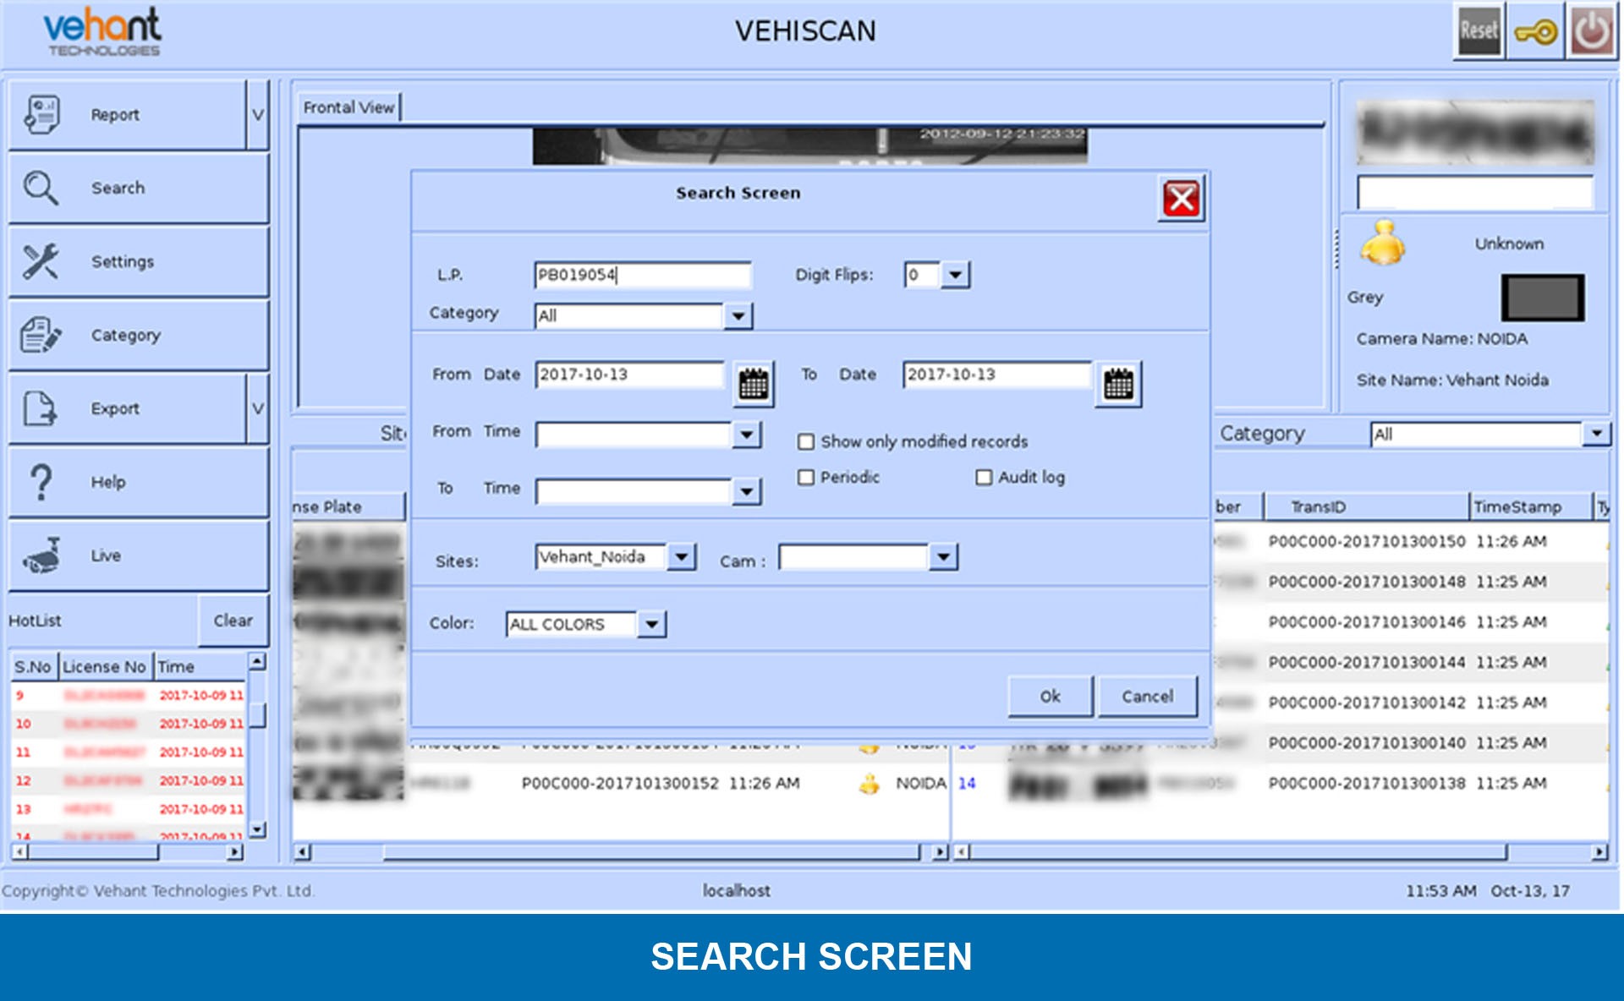Clear the HotList
This screenshot has width=1624, height=1001.
click(233, 621)
